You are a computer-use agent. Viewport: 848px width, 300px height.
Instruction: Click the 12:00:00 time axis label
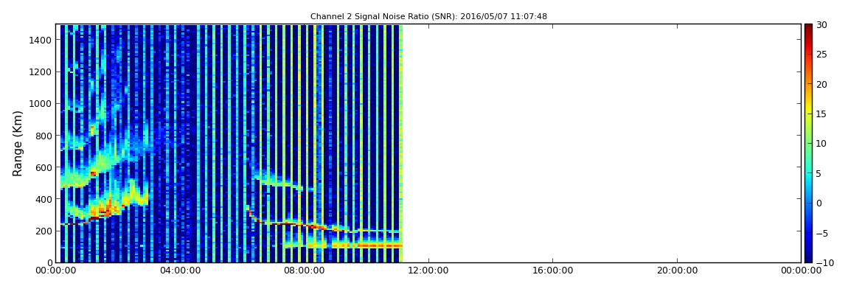428,271
